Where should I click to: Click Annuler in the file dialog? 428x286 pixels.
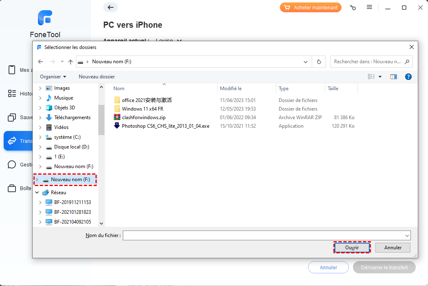393,248
